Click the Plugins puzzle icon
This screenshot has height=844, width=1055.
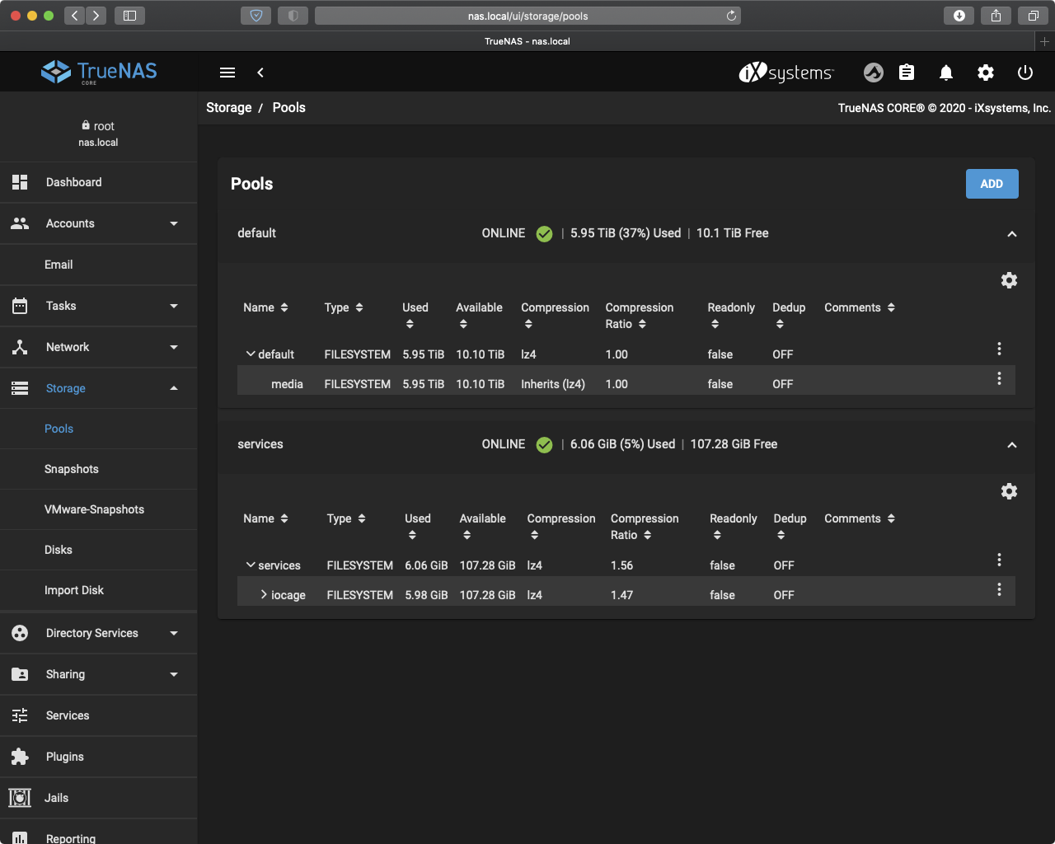pyautogui.click(x=20, y=757)
